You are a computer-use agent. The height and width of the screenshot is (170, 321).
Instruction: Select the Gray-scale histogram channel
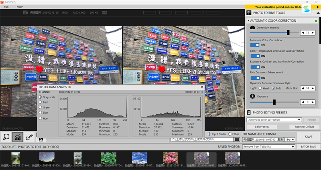[41, 97]
